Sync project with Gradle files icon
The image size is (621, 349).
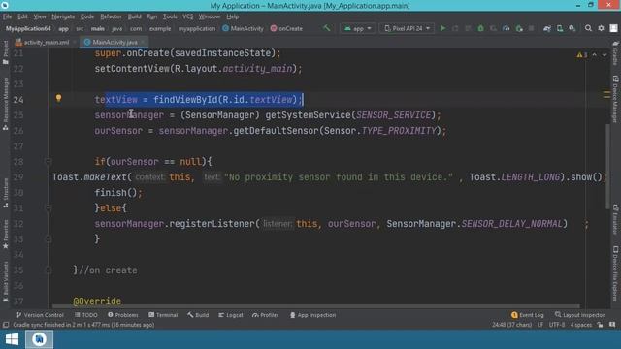click(547, 28)
